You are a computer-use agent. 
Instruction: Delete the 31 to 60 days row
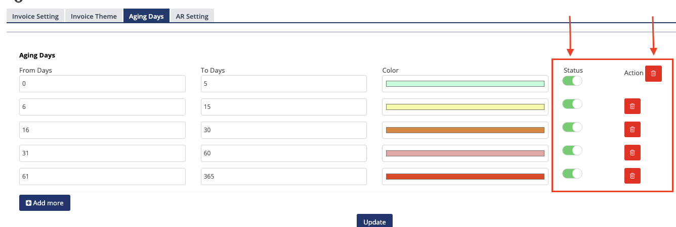pos(632,153)
